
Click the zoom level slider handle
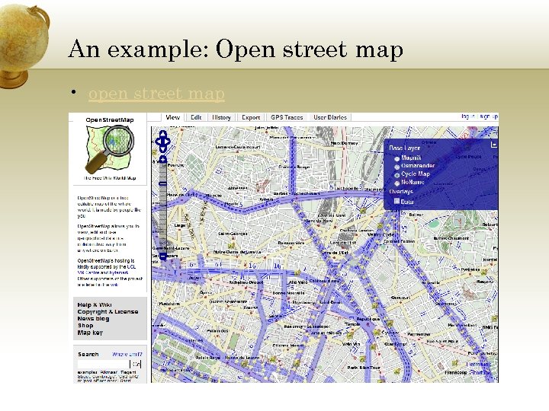pyautogui.click(x=163, y=183)
